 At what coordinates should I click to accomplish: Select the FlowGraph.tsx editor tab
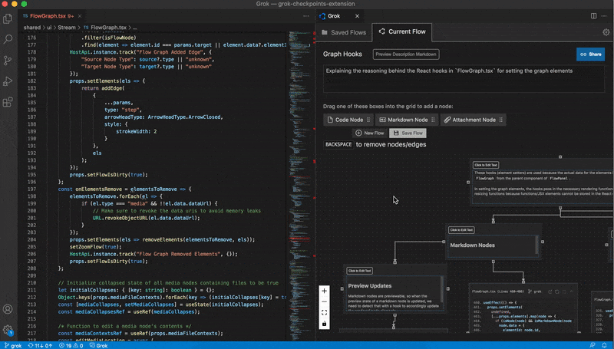pyautogui.click(x=51, y=16)
